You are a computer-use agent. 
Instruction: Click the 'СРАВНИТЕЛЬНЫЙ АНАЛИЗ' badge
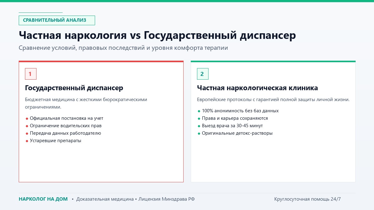tap(57, 20)
